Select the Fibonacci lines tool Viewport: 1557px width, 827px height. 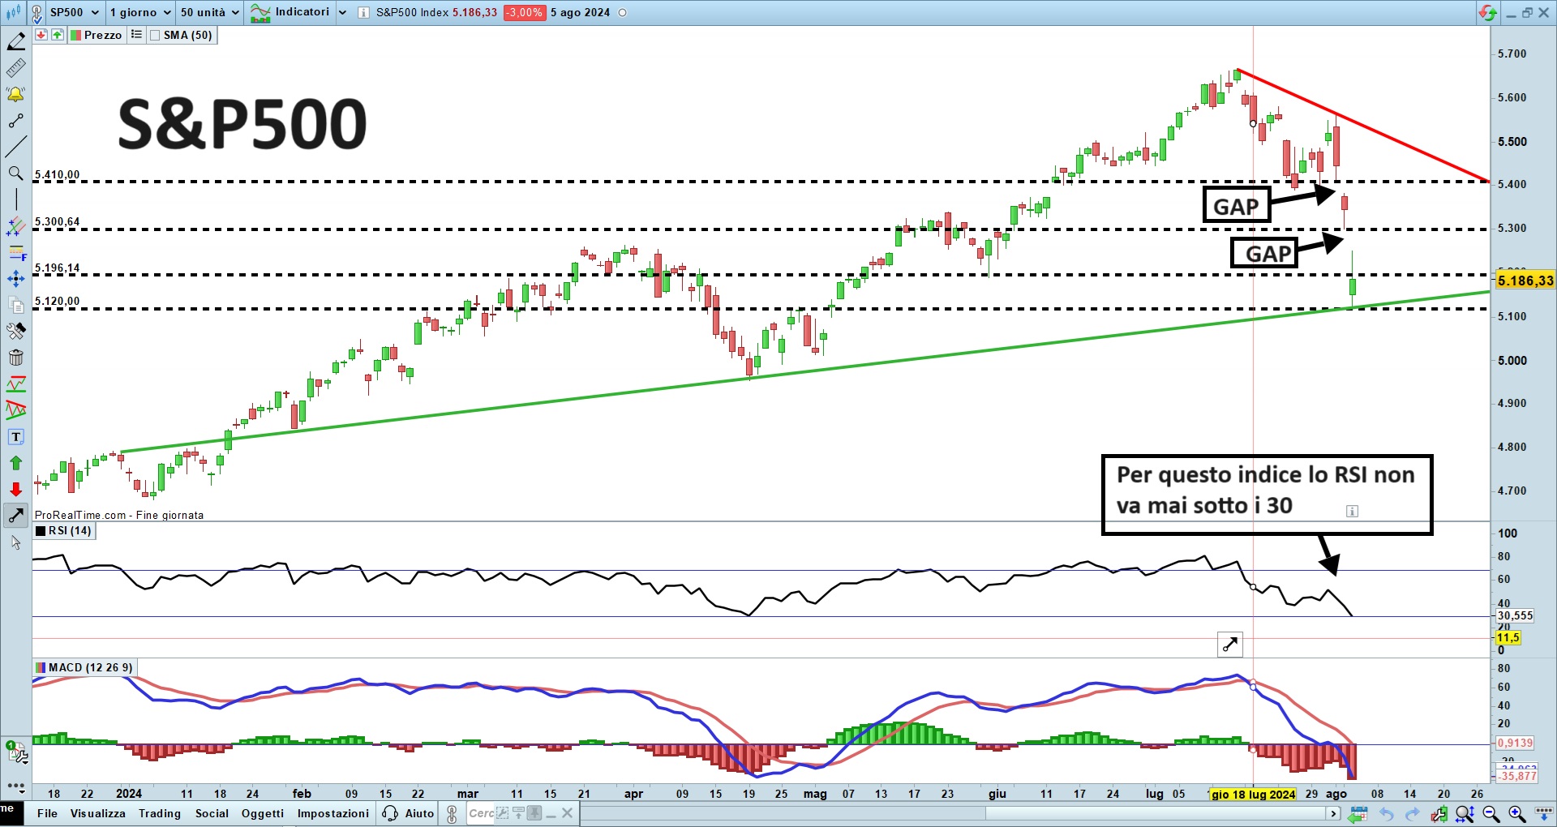(x=16, y=226)
